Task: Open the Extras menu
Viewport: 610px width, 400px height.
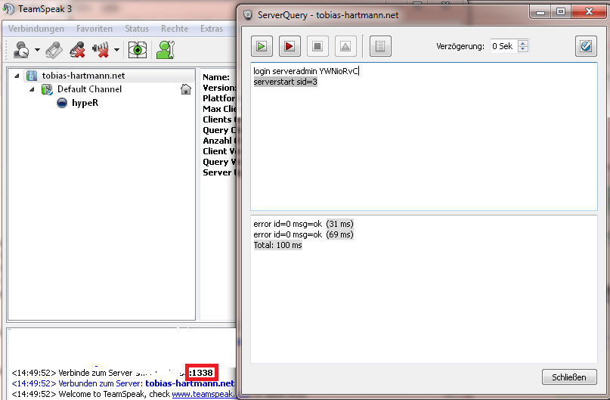Action: click(211, 29)
